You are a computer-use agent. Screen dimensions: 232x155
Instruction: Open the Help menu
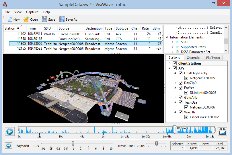[46, 12]
